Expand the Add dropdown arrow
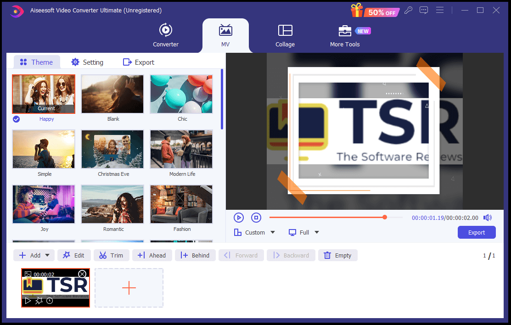This screenshot has height=325, width=511. [48, 255]
